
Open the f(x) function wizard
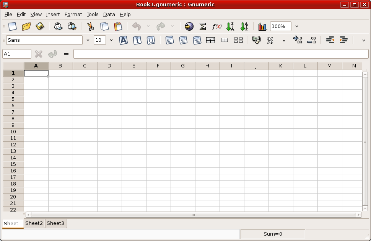217,26
